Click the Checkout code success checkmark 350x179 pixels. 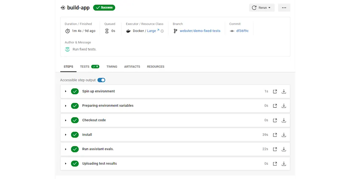(x=75, y=120)
